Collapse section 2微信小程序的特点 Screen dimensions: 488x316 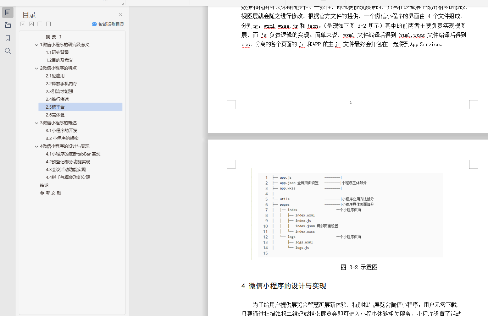(37, 68)
